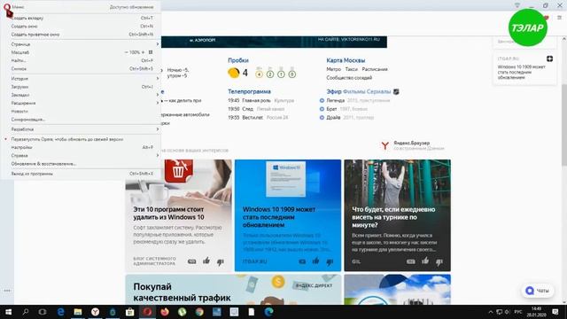Open 'Обновление & восстановление...'
Viewport: 567px width, 319px height.
pyautogui.click(x=81, y=164)
